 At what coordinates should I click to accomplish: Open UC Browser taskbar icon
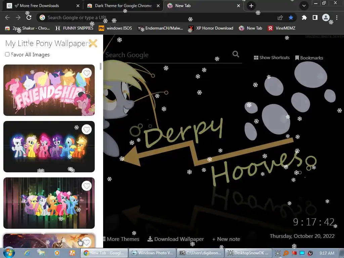tap(72, 253)
